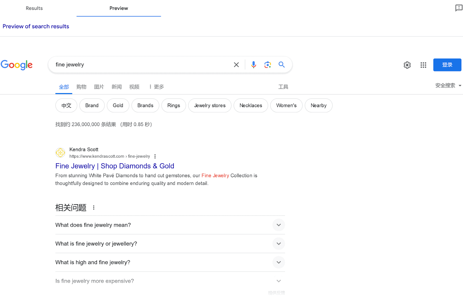The width and height of the screenshot is (463, 298).
Task: Click the magnifying glass search icon
Action: (282, 65)
